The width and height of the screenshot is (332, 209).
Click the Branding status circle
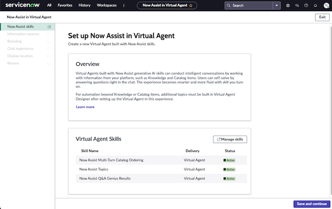[49, 41]
